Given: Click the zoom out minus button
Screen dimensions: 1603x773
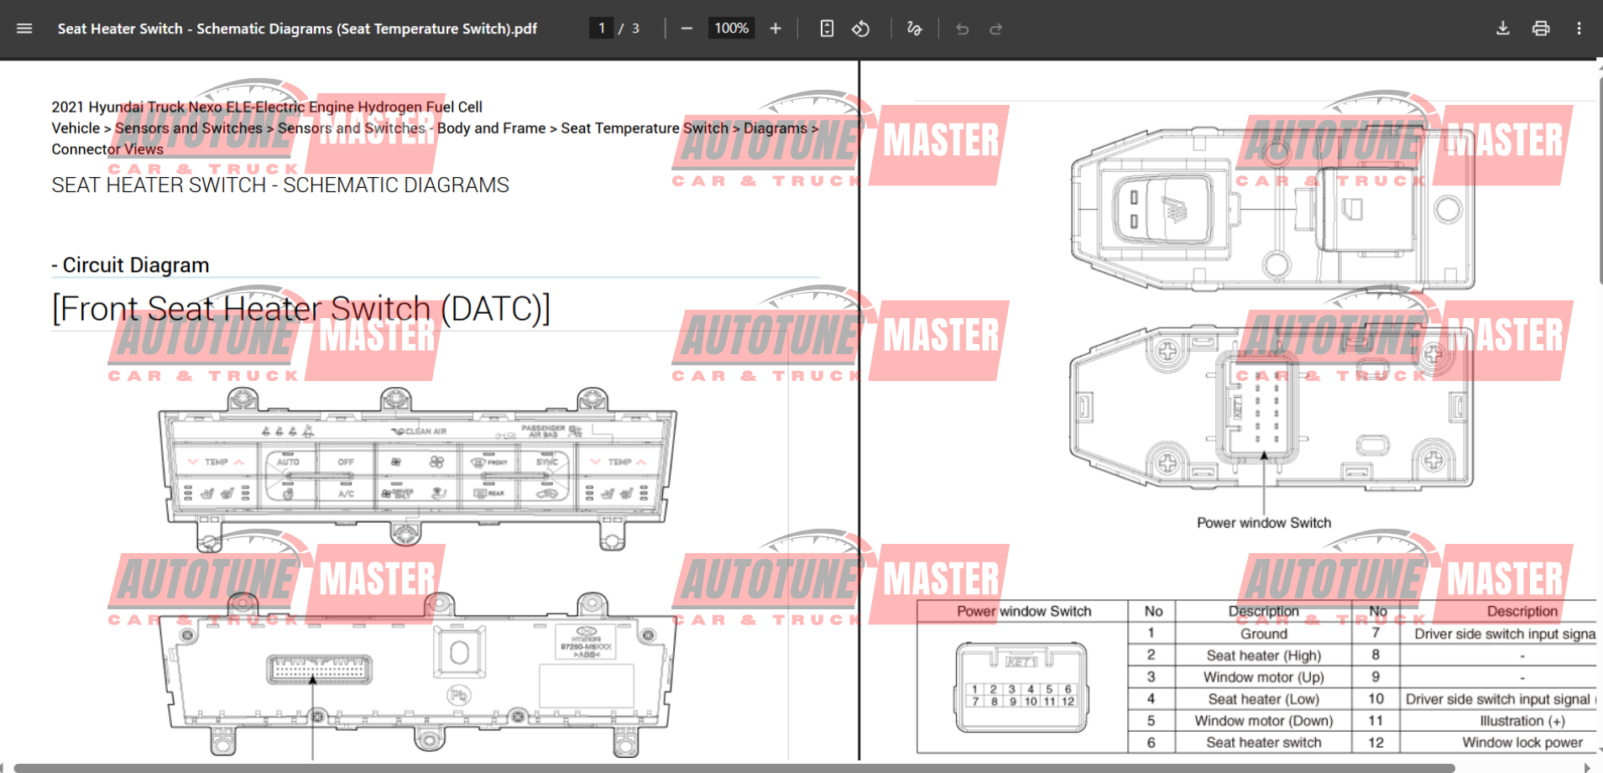Looking at the screenshot, I should point(687,29).
